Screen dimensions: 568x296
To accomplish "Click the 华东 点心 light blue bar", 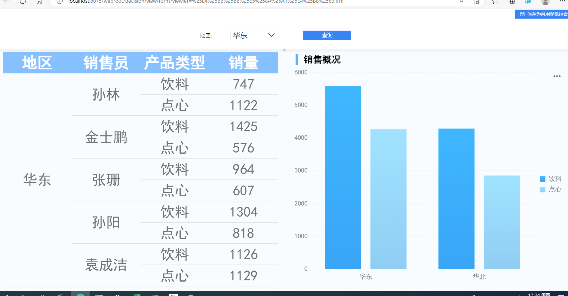I will tap(388, 199).
